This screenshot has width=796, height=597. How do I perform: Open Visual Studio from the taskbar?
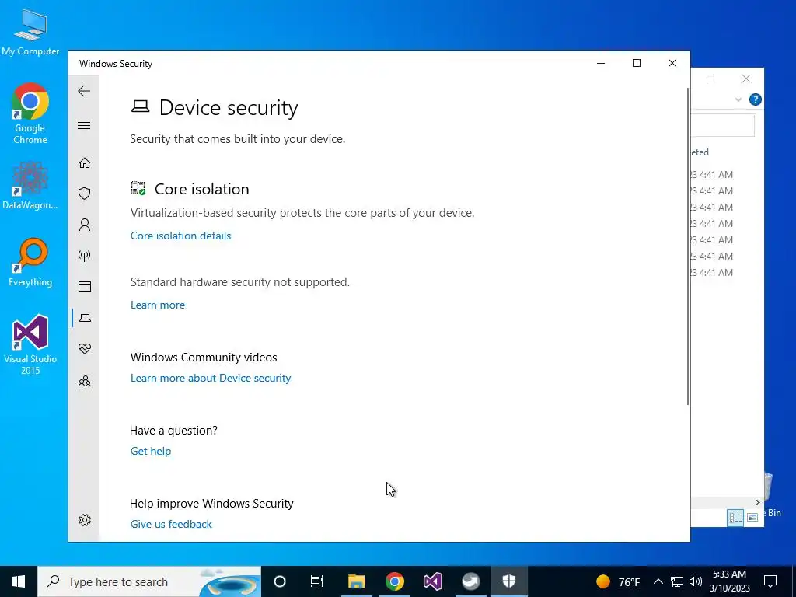(x=432, y=581)
